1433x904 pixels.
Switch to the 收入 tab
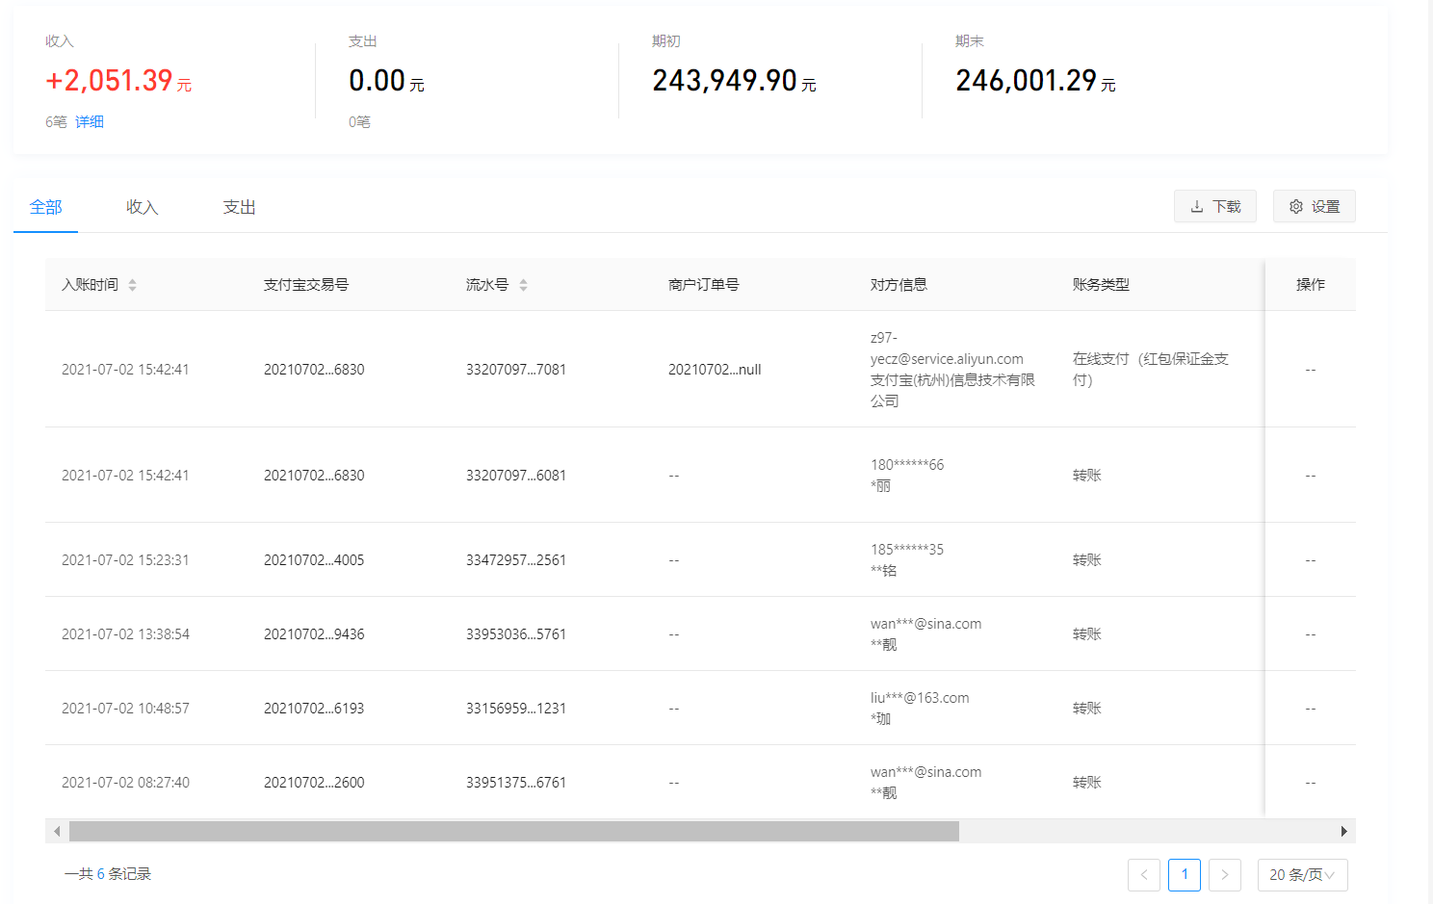click(142, 207)
